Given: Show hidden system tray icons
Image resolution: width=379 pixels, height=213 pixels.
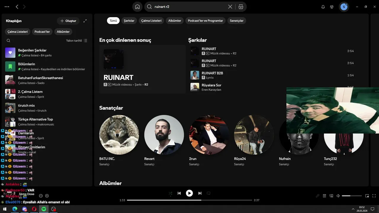Looking at the screenshot, I should (353, 209).
